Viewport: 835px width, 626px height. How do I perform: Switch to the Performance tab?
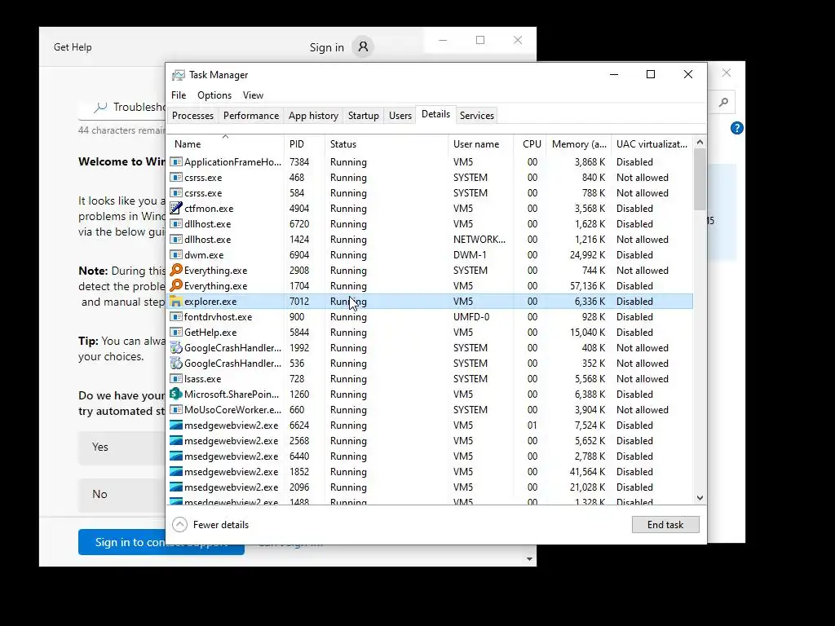click(x=251, y=116)
